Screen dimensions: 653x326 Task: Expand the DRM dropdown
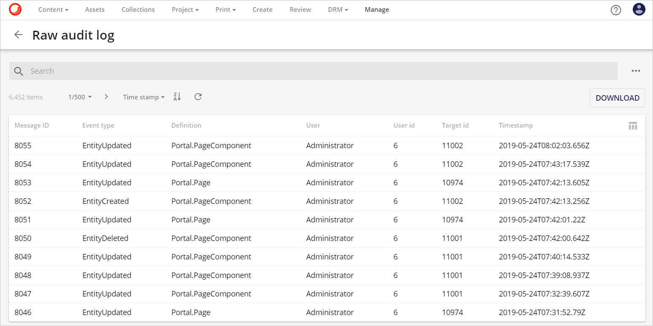coord(338,9)
